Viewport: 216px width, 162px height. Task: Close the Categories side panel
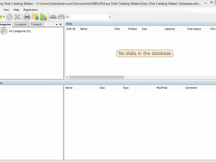point(60,24)
